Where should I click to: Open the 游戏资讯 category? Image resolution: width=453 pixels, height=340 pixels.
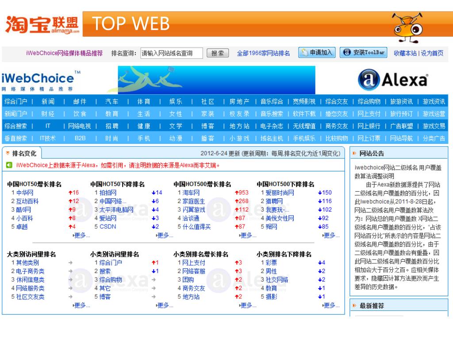(x=434, y=101)
